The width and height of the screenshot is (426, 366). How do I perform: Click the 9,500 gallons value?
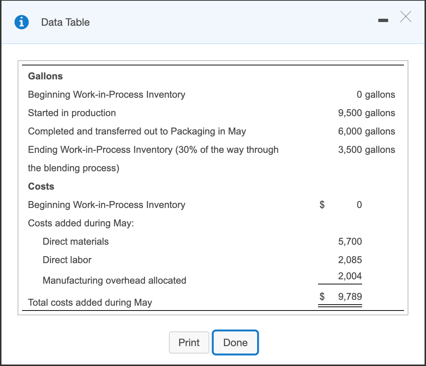[x=367, y=113]
